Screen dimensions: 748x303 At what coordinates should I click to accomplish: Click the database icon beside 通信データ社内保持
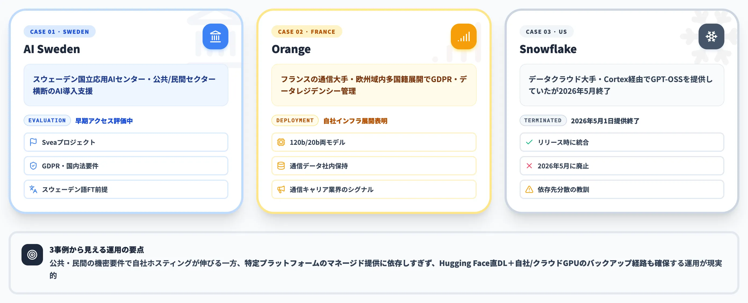click(281, 166)
